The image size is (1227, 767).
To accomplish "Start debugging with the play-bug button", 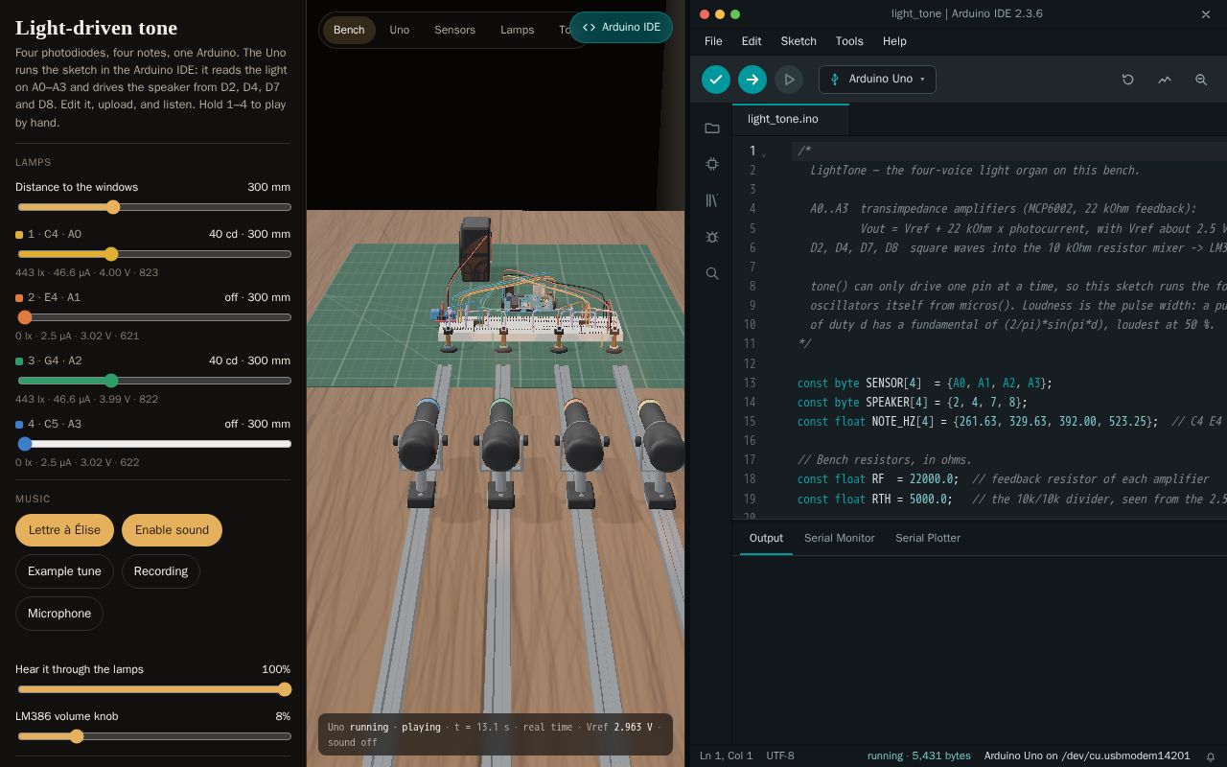I will 789,80.
